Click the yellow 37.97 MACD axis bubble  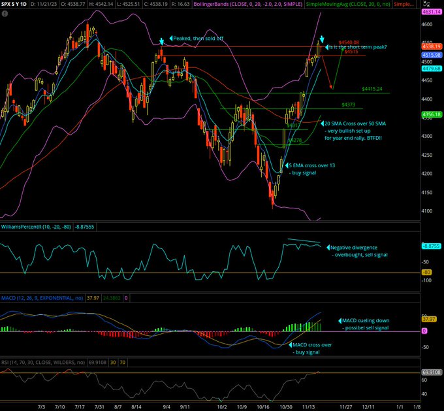(429, 319)
